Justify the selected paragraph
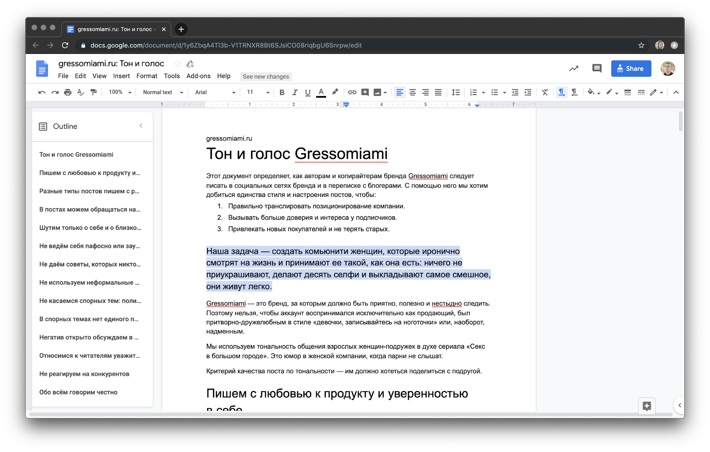This screenshot has height=452, width=710. click(438, 92)
